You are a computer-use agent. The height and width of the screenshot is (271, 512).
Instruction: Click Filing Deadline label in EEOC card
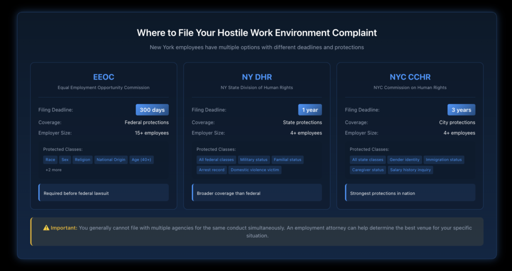[x=55, y=109]
